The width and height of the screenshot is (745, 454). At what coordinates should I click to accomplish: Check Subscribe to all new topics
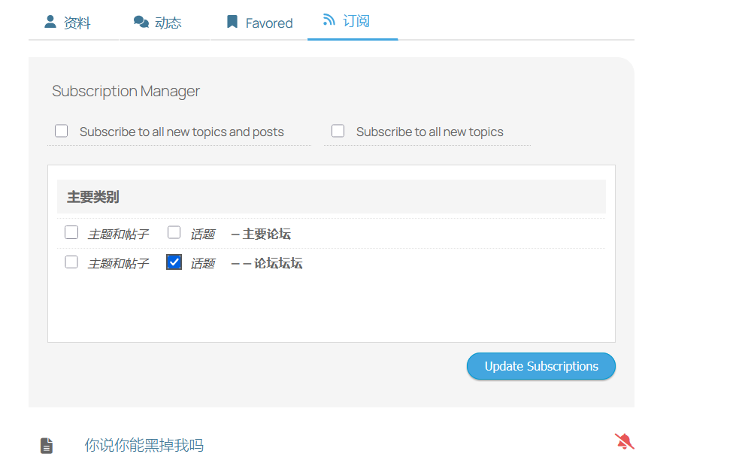338,131
